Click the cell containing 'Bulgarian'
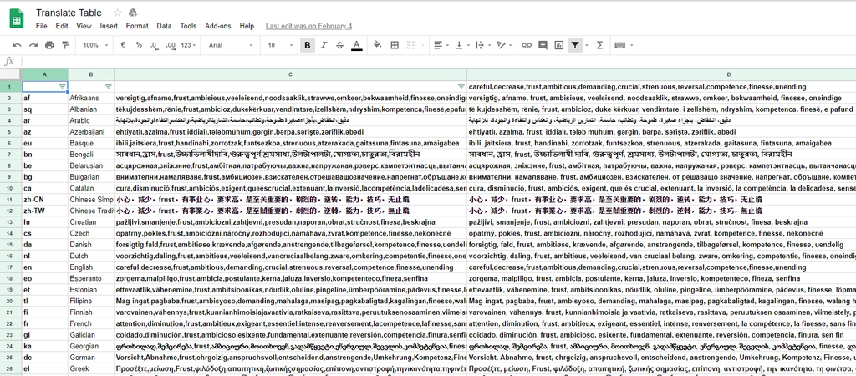 click(91, 177)
